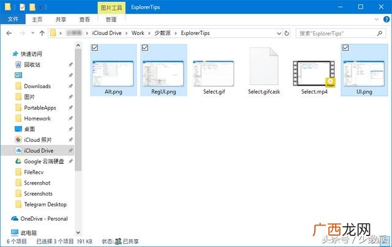Click New Folder icon in title bar
The image size is (392, 247).
pos(32,7)
